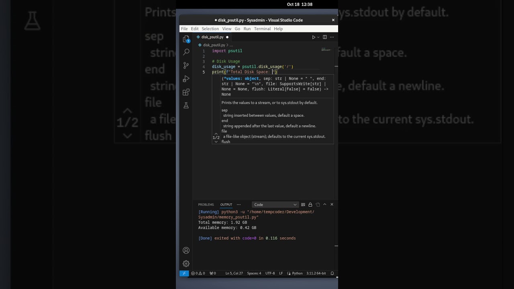Open the View menu
Viewport: 514px width, 289px height.
pos(227,29)
